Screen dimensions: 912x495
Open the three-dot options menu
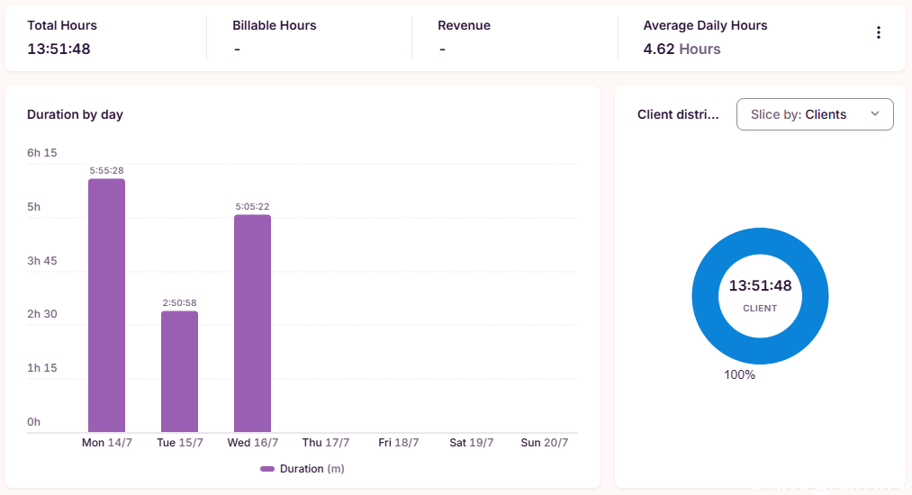879,32
